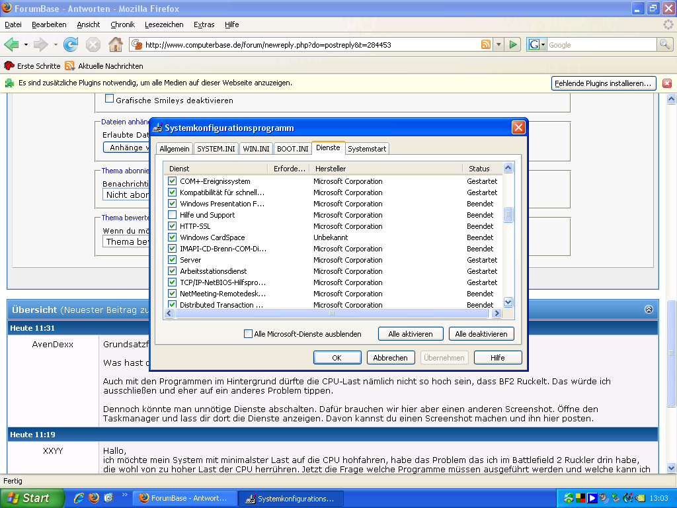Switch to the Systemstart tab
677x508 pixels.
click(367, 149)
